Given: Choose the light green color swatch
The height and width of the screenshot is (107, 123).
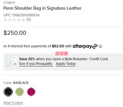Looking at the screenshot, I should 20,92.
